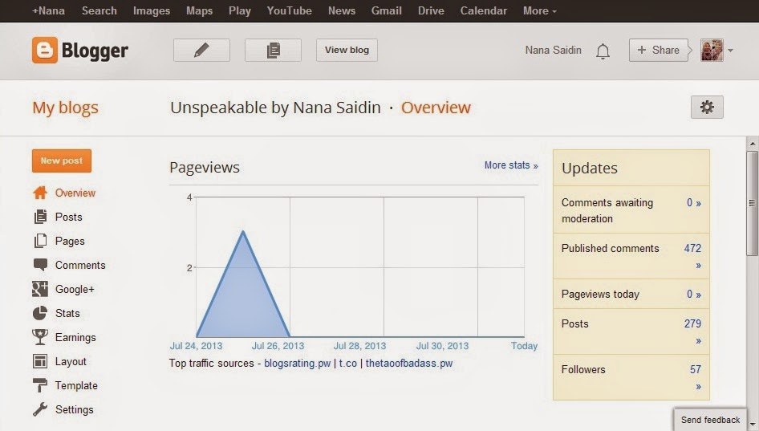Image resolution: width=759 pixels, height=431 pixels.
Task: Open Gmail in the Google bar
Action: click(x=386, y=10)
